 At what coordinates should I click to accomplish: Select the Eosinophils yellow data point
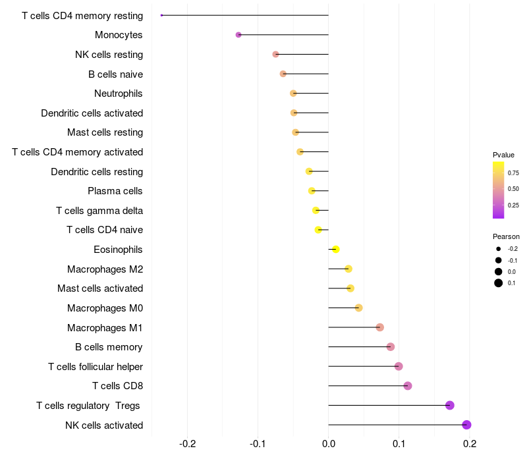click(x=335, y=249)
